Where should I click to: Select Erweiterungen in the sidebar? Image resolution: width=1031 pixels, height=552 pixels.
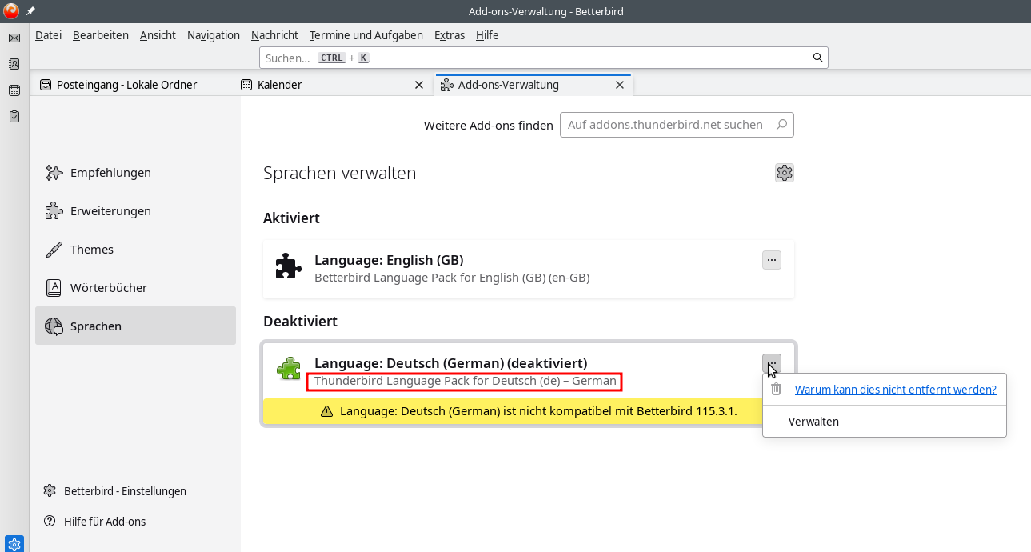click(135, 211)
